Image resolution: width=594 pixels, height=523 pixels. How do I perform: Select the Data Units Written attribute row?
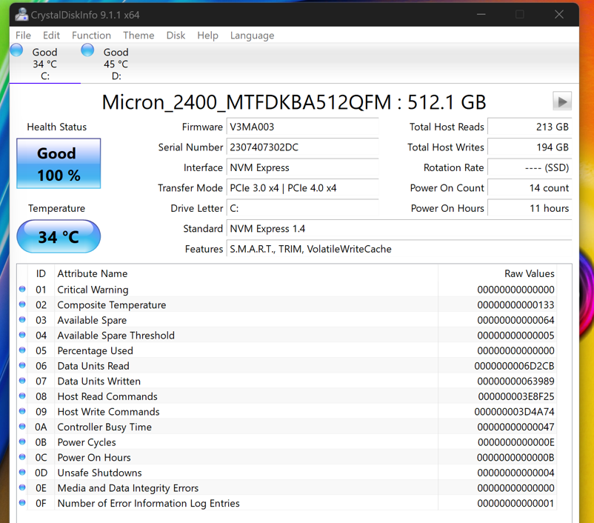[287, 381]
